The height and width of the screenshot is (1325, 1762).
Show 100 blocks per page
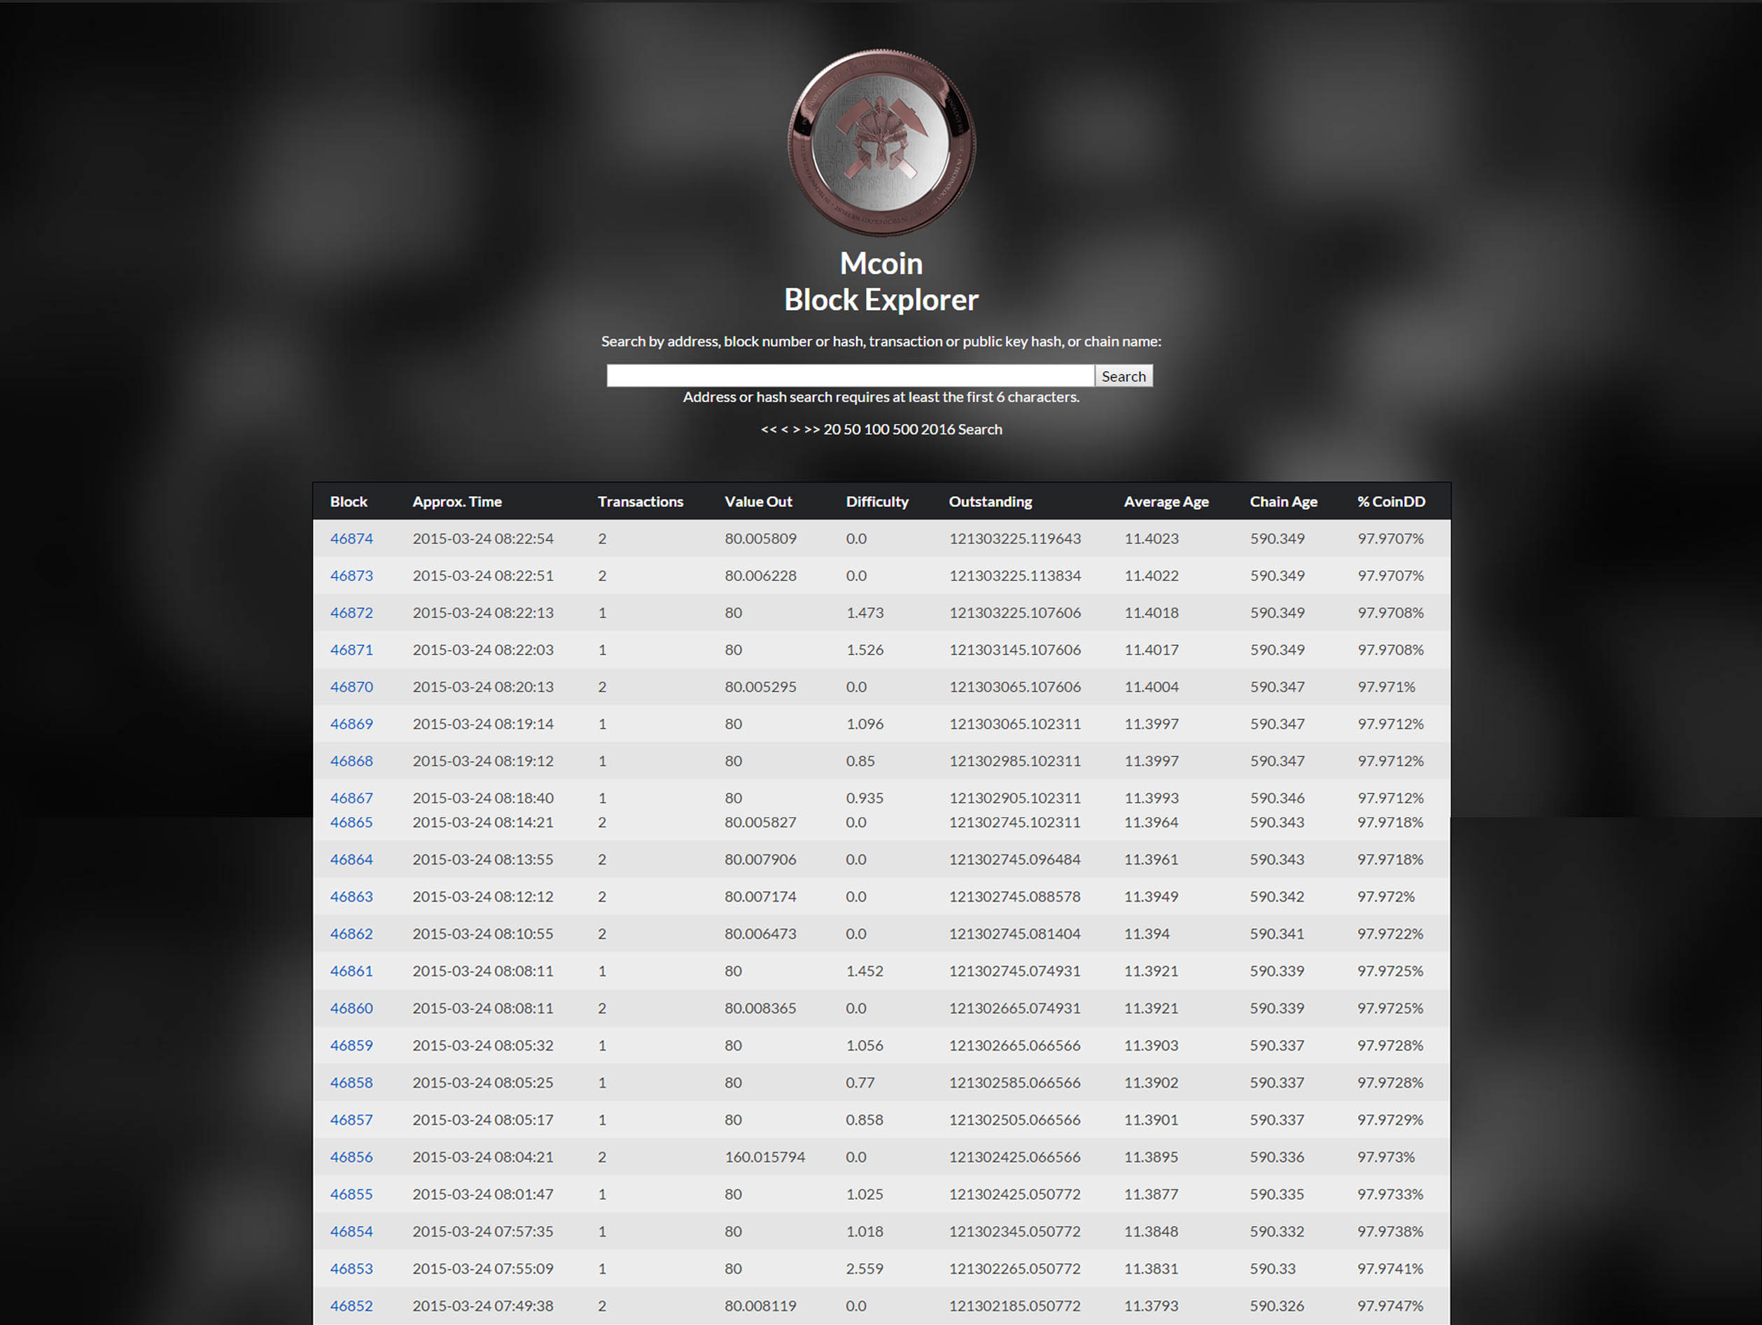(x=876, y=429)
